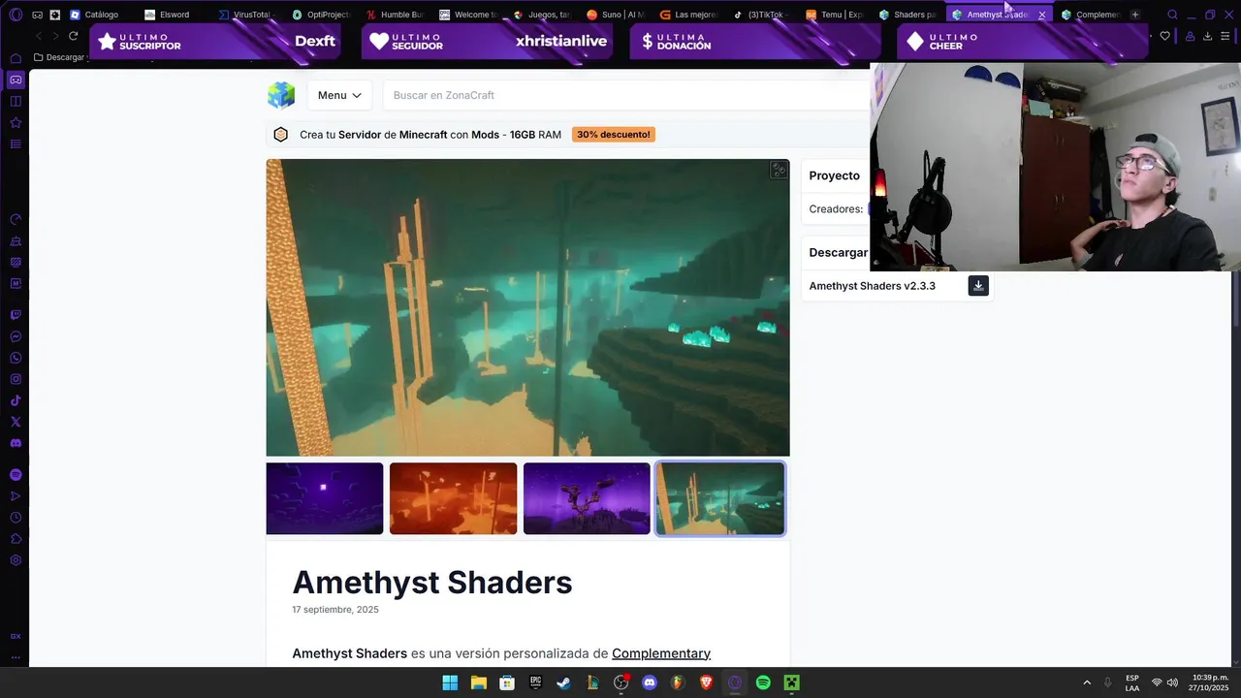The image size is (1241, 698).
Task: Switch to the Complementary tab
Action: 1091,15
